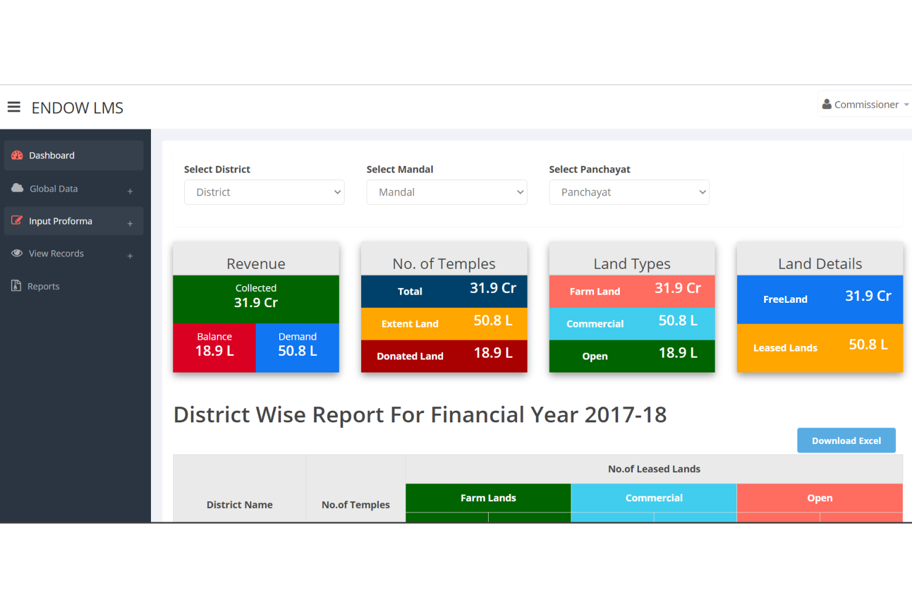Screen dimensions: 912x608
Task: Click the Global Data cloud icon
Action: [17, 188]
